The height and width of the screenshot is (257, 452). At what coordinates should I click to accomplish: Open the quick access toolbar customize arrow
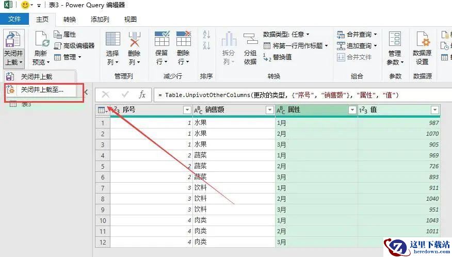[39, 5]
